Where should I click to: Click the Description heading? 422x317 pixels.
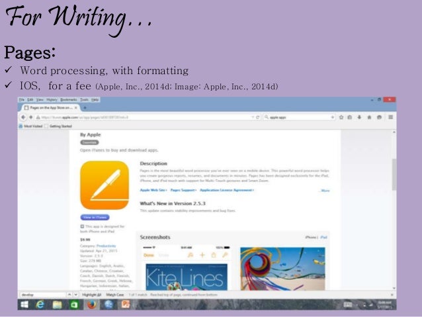[x=153, y=163]
